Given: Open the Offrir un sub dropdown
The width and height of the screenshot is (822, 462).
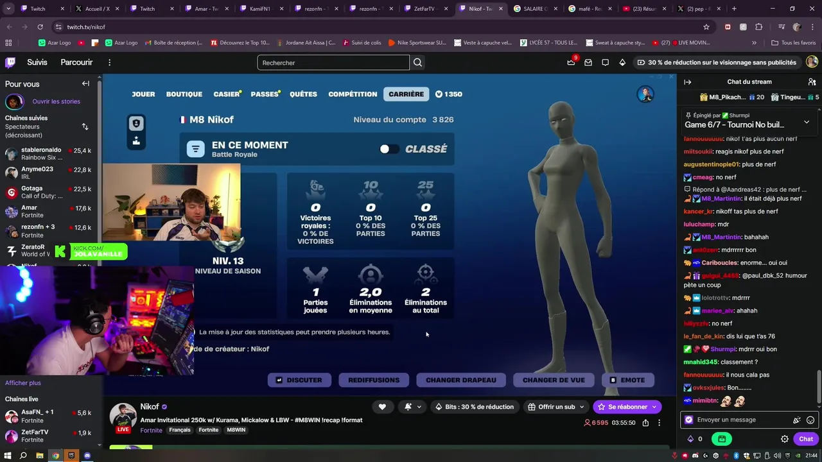Looking at the screenshot, I should (556, 407).
